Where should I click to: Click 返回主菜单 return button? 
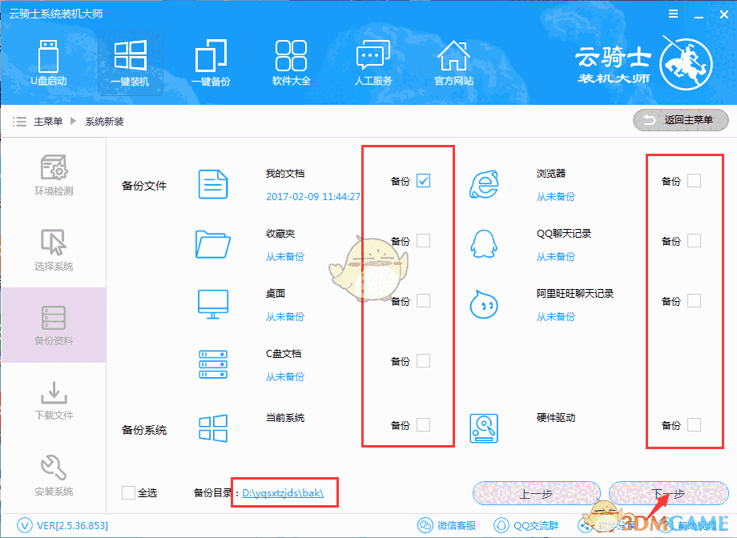(x=680, y=120)
